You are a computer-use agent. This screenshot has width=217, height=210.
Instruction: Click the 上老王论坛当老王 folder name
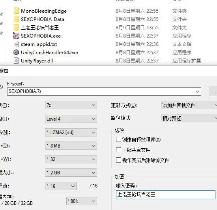click(x=40, y=27)
